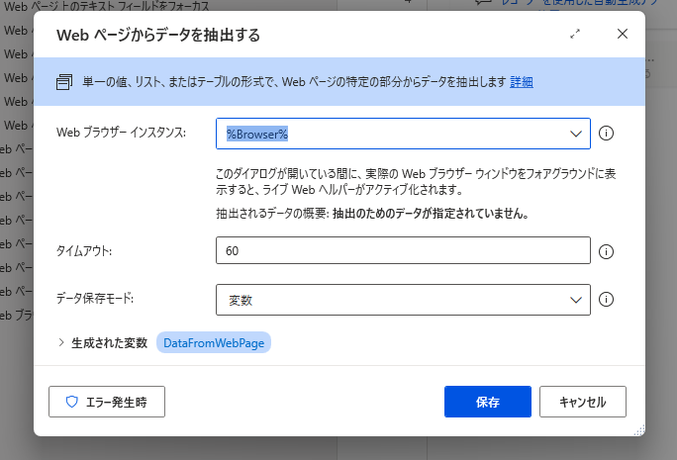The width and height of the screenshot is (677, 460).
Task: Click the shield icon on エラー発生時 button
Action: coord(71,402)
